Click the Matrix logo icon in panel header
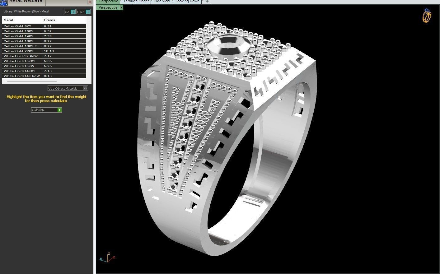This screenshot has height=274, width=440. [3, 3]
